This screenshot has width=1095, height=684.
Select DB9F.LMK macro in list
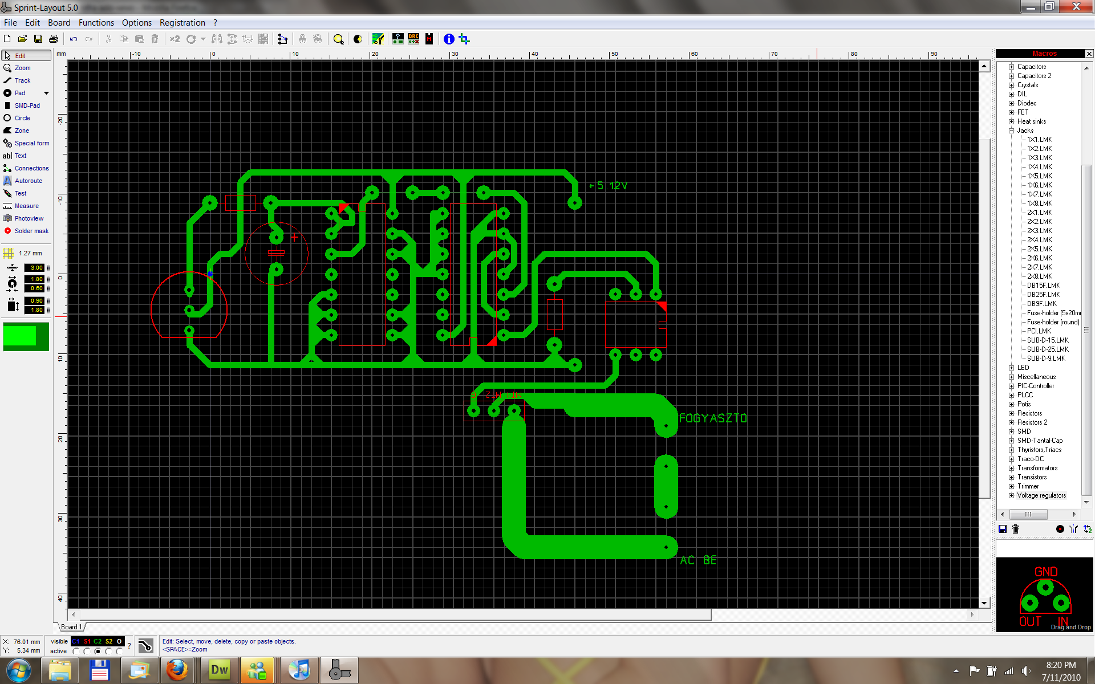[x=1041, y=304]
